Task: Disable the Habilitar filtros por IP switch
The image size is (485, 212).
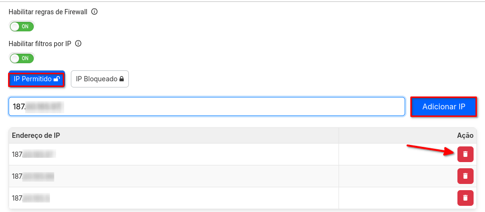Action: [x=22, y=58]
